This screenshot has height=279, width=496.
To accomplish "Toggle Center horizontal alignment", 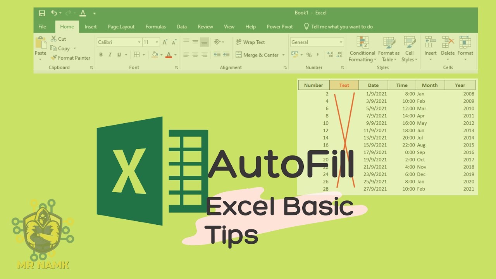I will point(195,55).
